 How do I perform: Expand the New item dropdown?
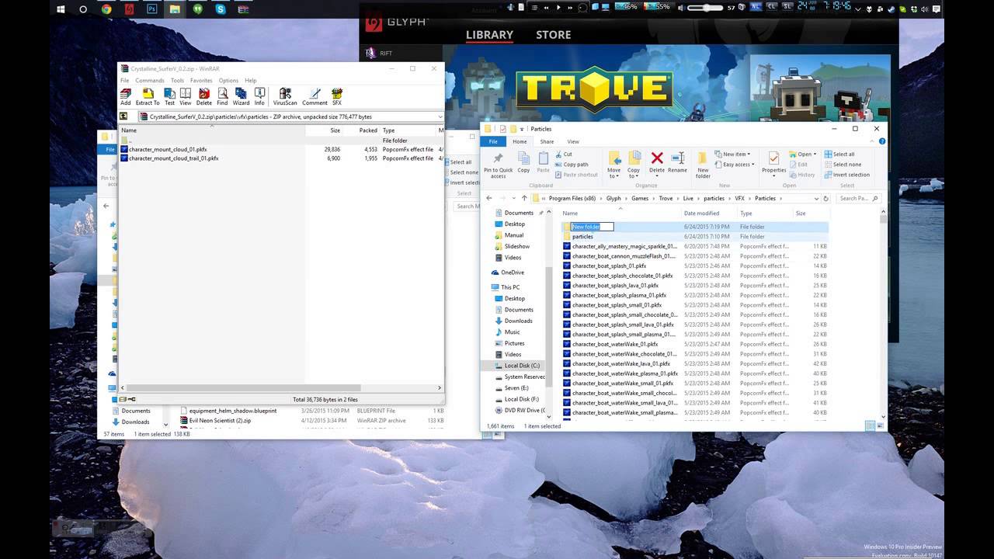pyautogui.click(x=733, y=155)
